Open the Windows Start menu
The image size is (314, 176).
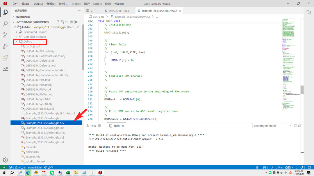click(x=4, y=173)
